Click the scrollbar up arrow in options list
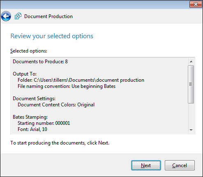203x177 pixels. point(191,62)
